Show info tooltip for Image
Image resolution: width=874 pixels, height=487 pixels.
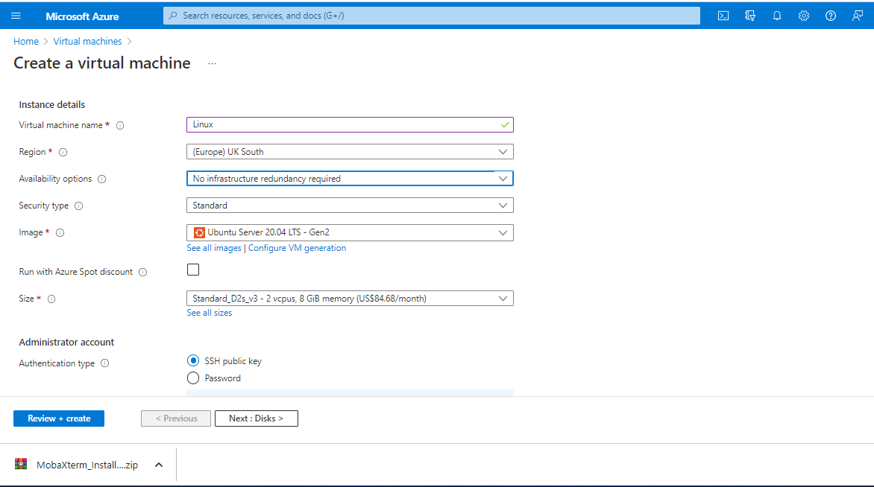coord(60,232)
